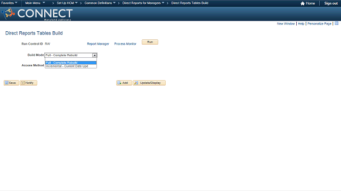This screenshot has height=191, width=341.
Task: Open the New Window link
Action: pyautogui.click(x=286, y=23)
